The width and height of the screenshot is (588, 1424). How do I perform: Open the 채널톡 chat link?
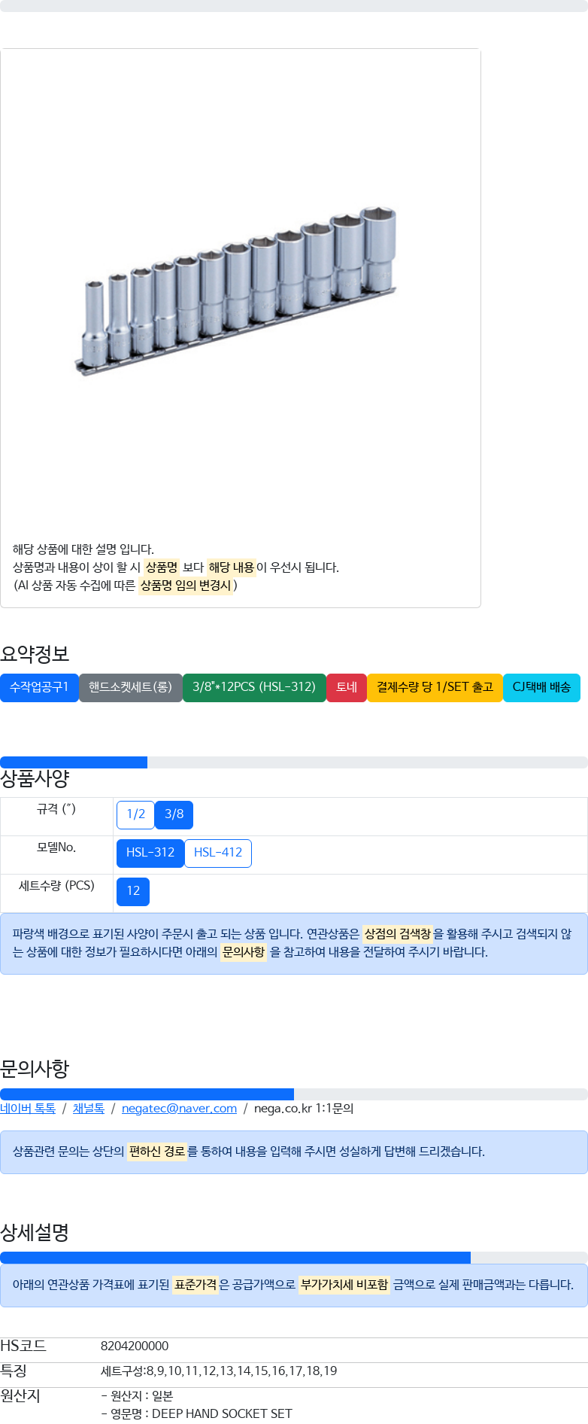[89, 1109]
